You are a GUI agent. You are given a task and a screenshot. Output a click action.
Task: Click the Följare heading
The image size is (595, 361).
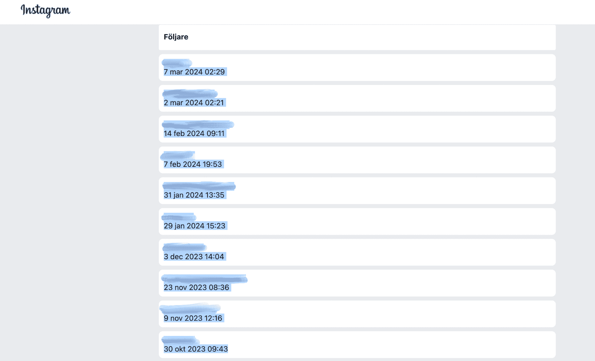(x=176, y=37)
